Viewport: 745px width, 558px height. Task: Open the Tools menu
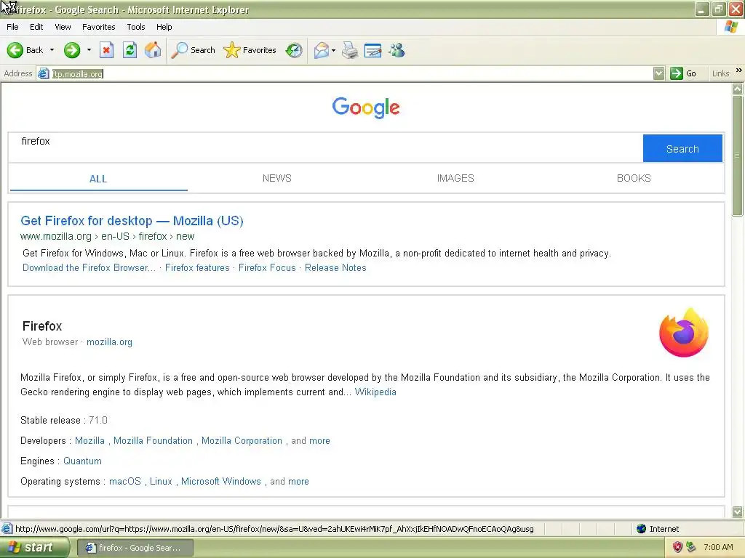click(x=136, y=27)
